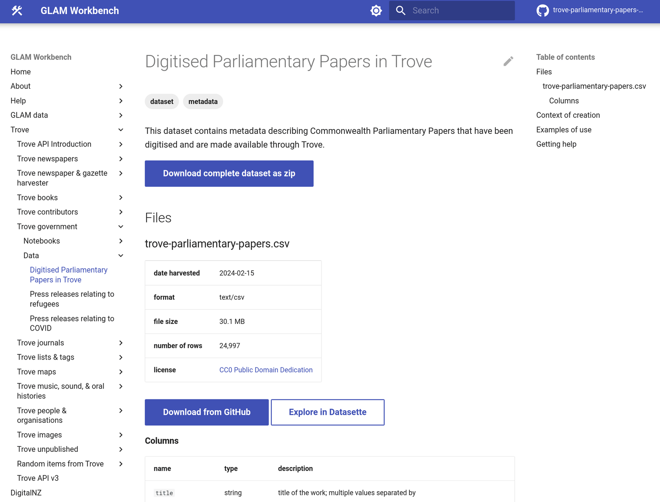Expand the Help section chevron
660x502 pixels.
coord(121,101)
